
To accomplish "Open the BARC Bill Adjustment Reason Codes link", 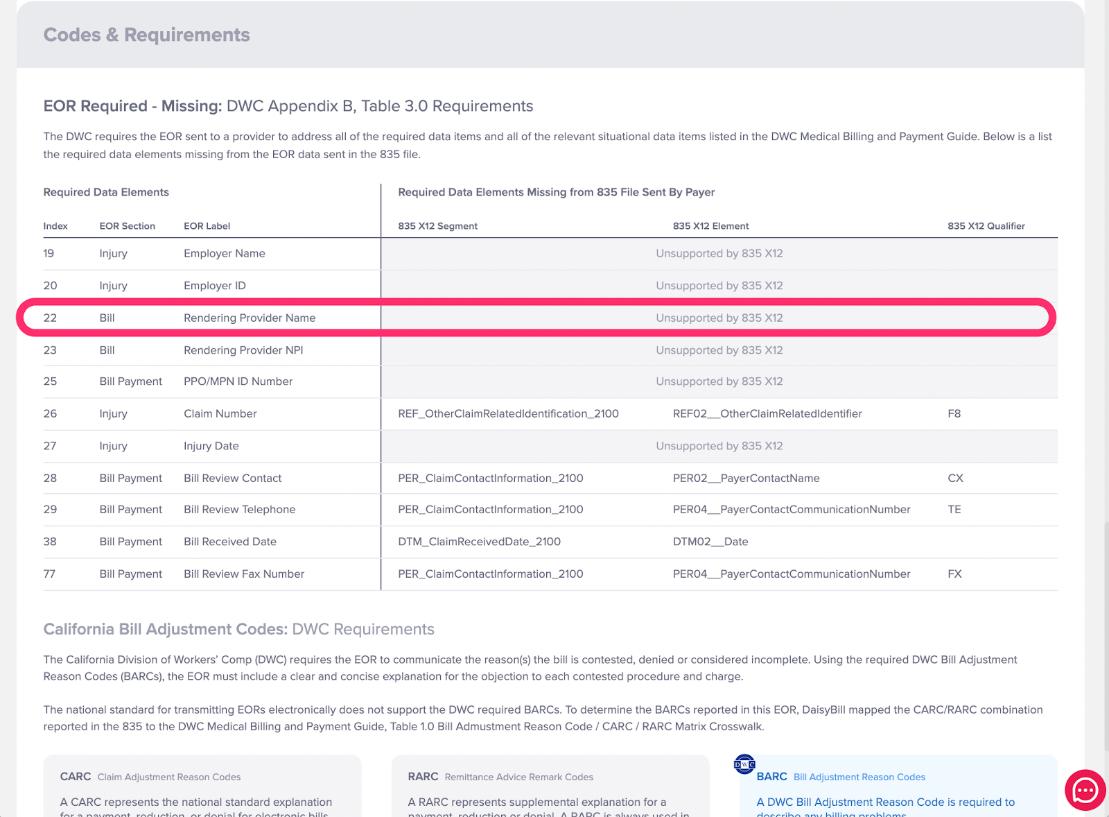I will click(x=840, y=777).
